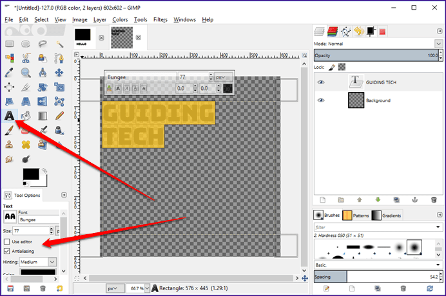Close the GUIDING TECH image tab
Viewport: 446px width, 296px height.
pyautogui.click(x=139, y=37)
